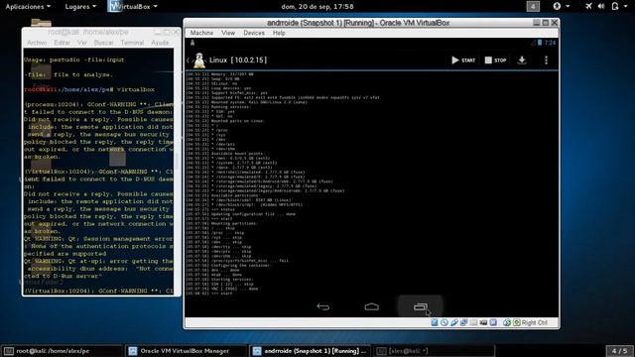Open the Devices menu in VirtualBox

click(254, 33)
